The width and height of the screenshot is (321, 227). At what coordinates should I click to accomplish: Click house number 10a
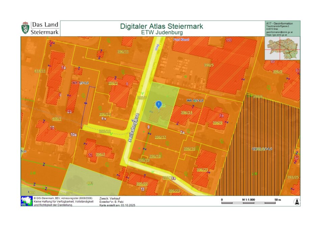[74, 135]
